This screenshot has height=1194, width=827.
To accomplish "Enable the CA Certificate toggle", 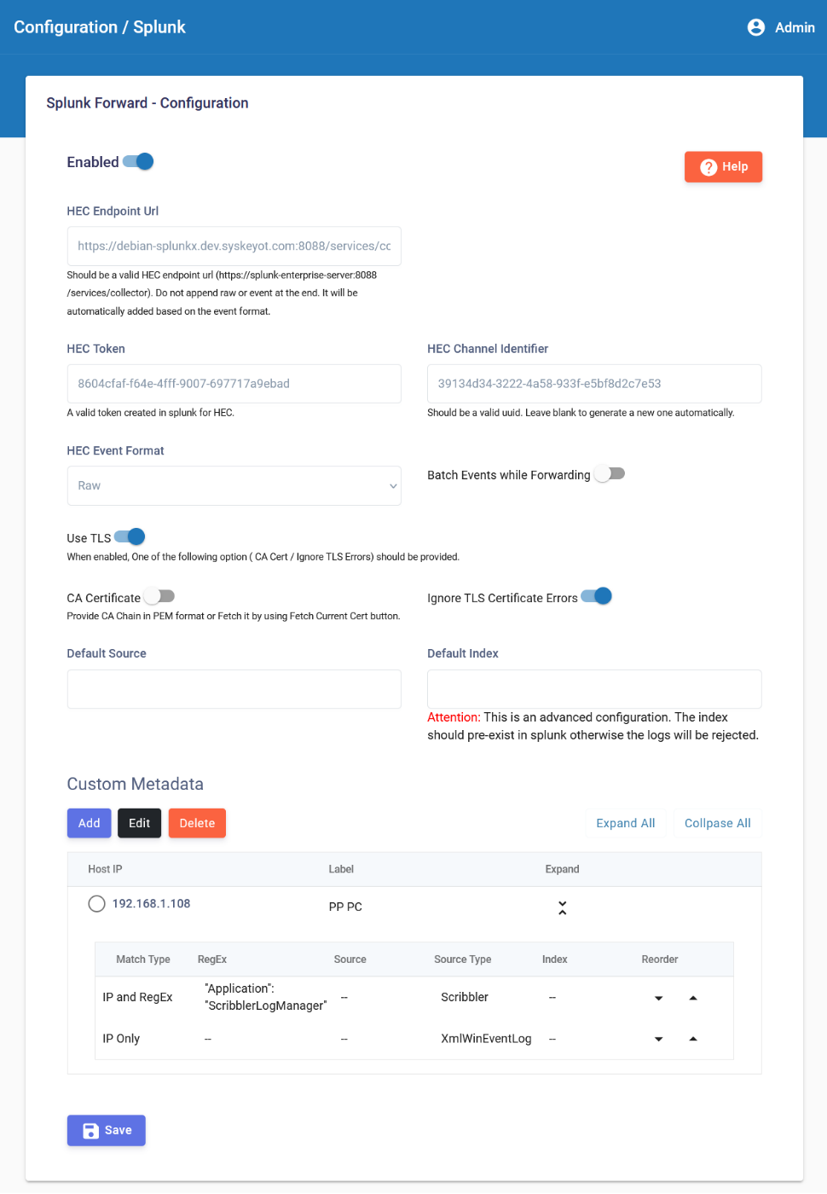I will pyautogui.click(x=159, y=596).
